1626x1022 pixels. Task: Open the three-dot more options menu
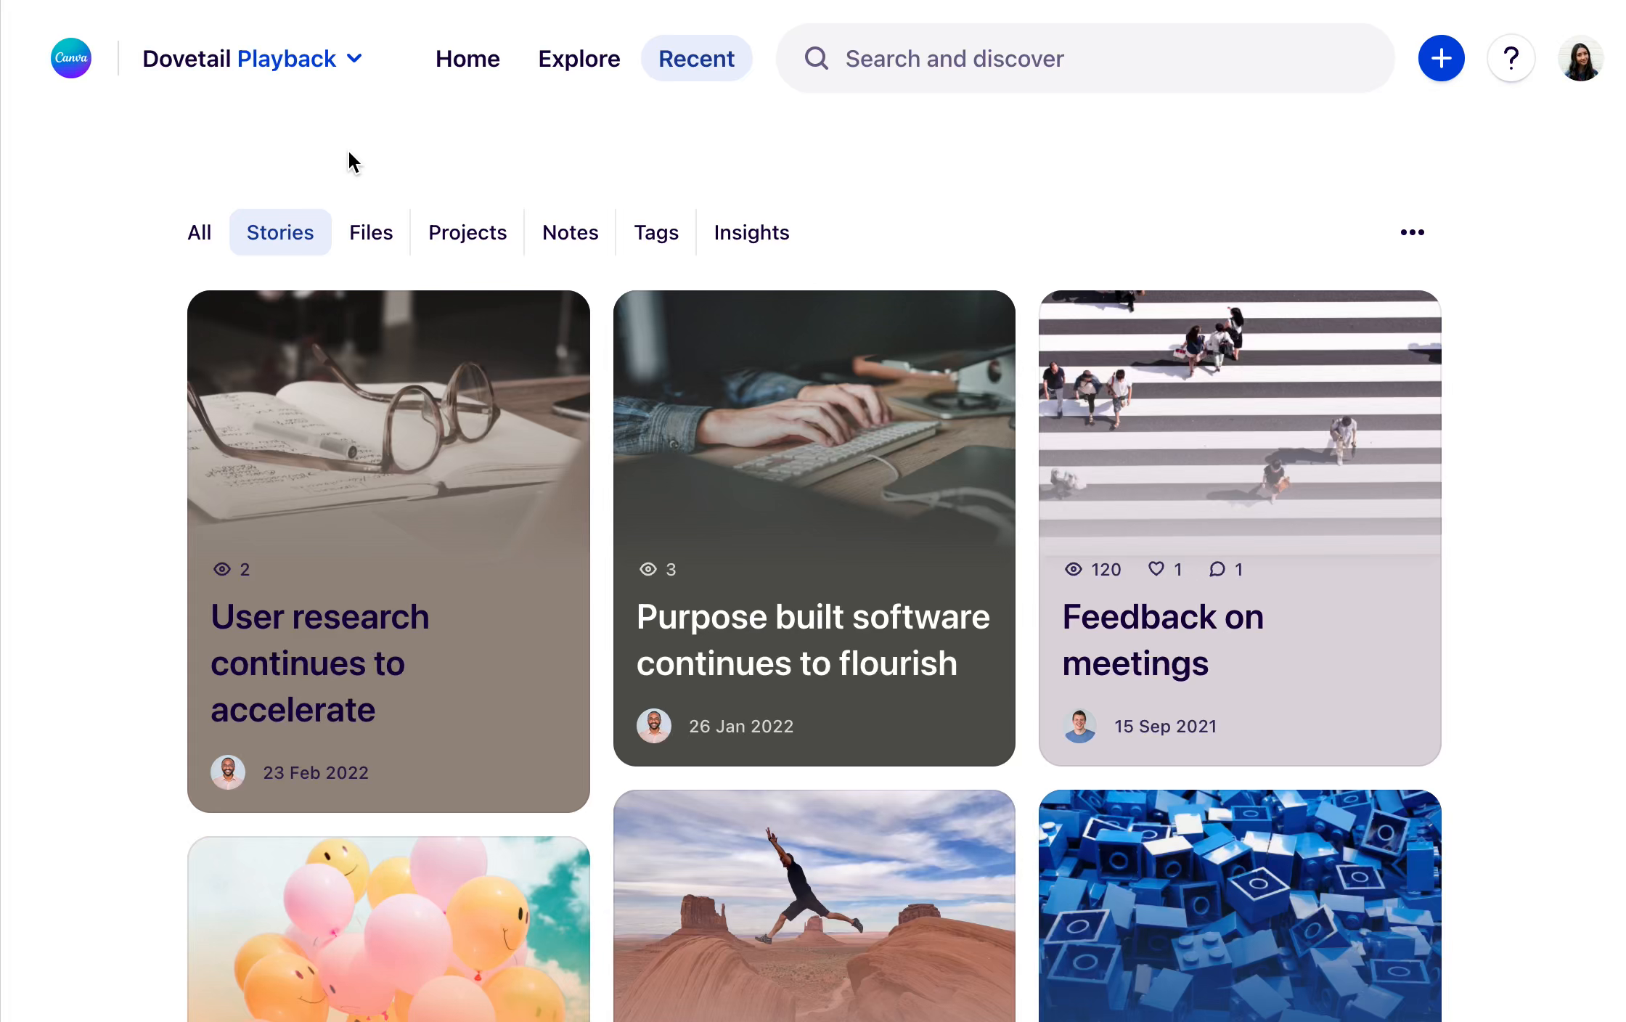pyautogui.click(x=1412, y=232)
